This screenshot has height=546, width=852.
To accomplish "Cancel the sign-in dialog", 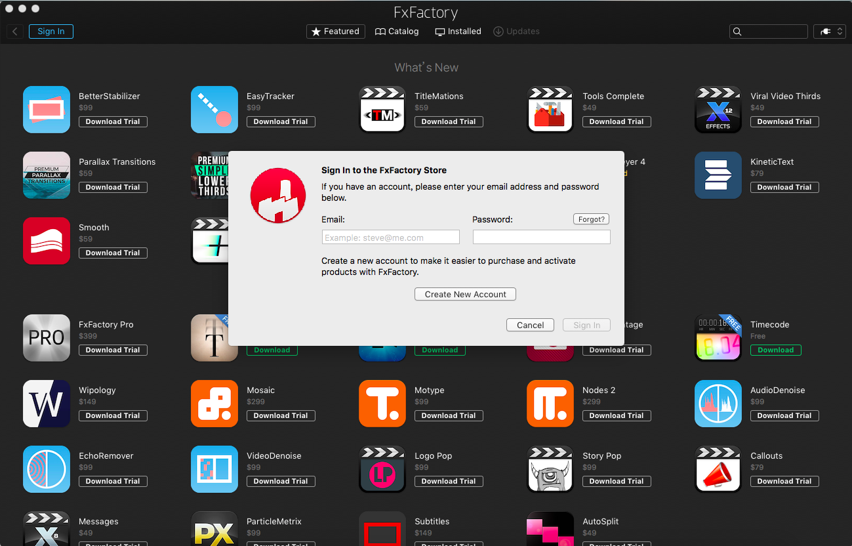I will [530, 325].
